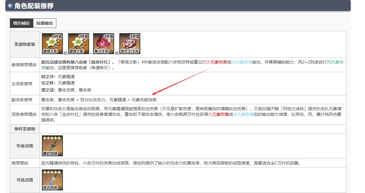Click the blue diamond icon beside 角色配装推荐
Image resolution: width=365 pixels, height=193 pixels.
click(10, 5)
